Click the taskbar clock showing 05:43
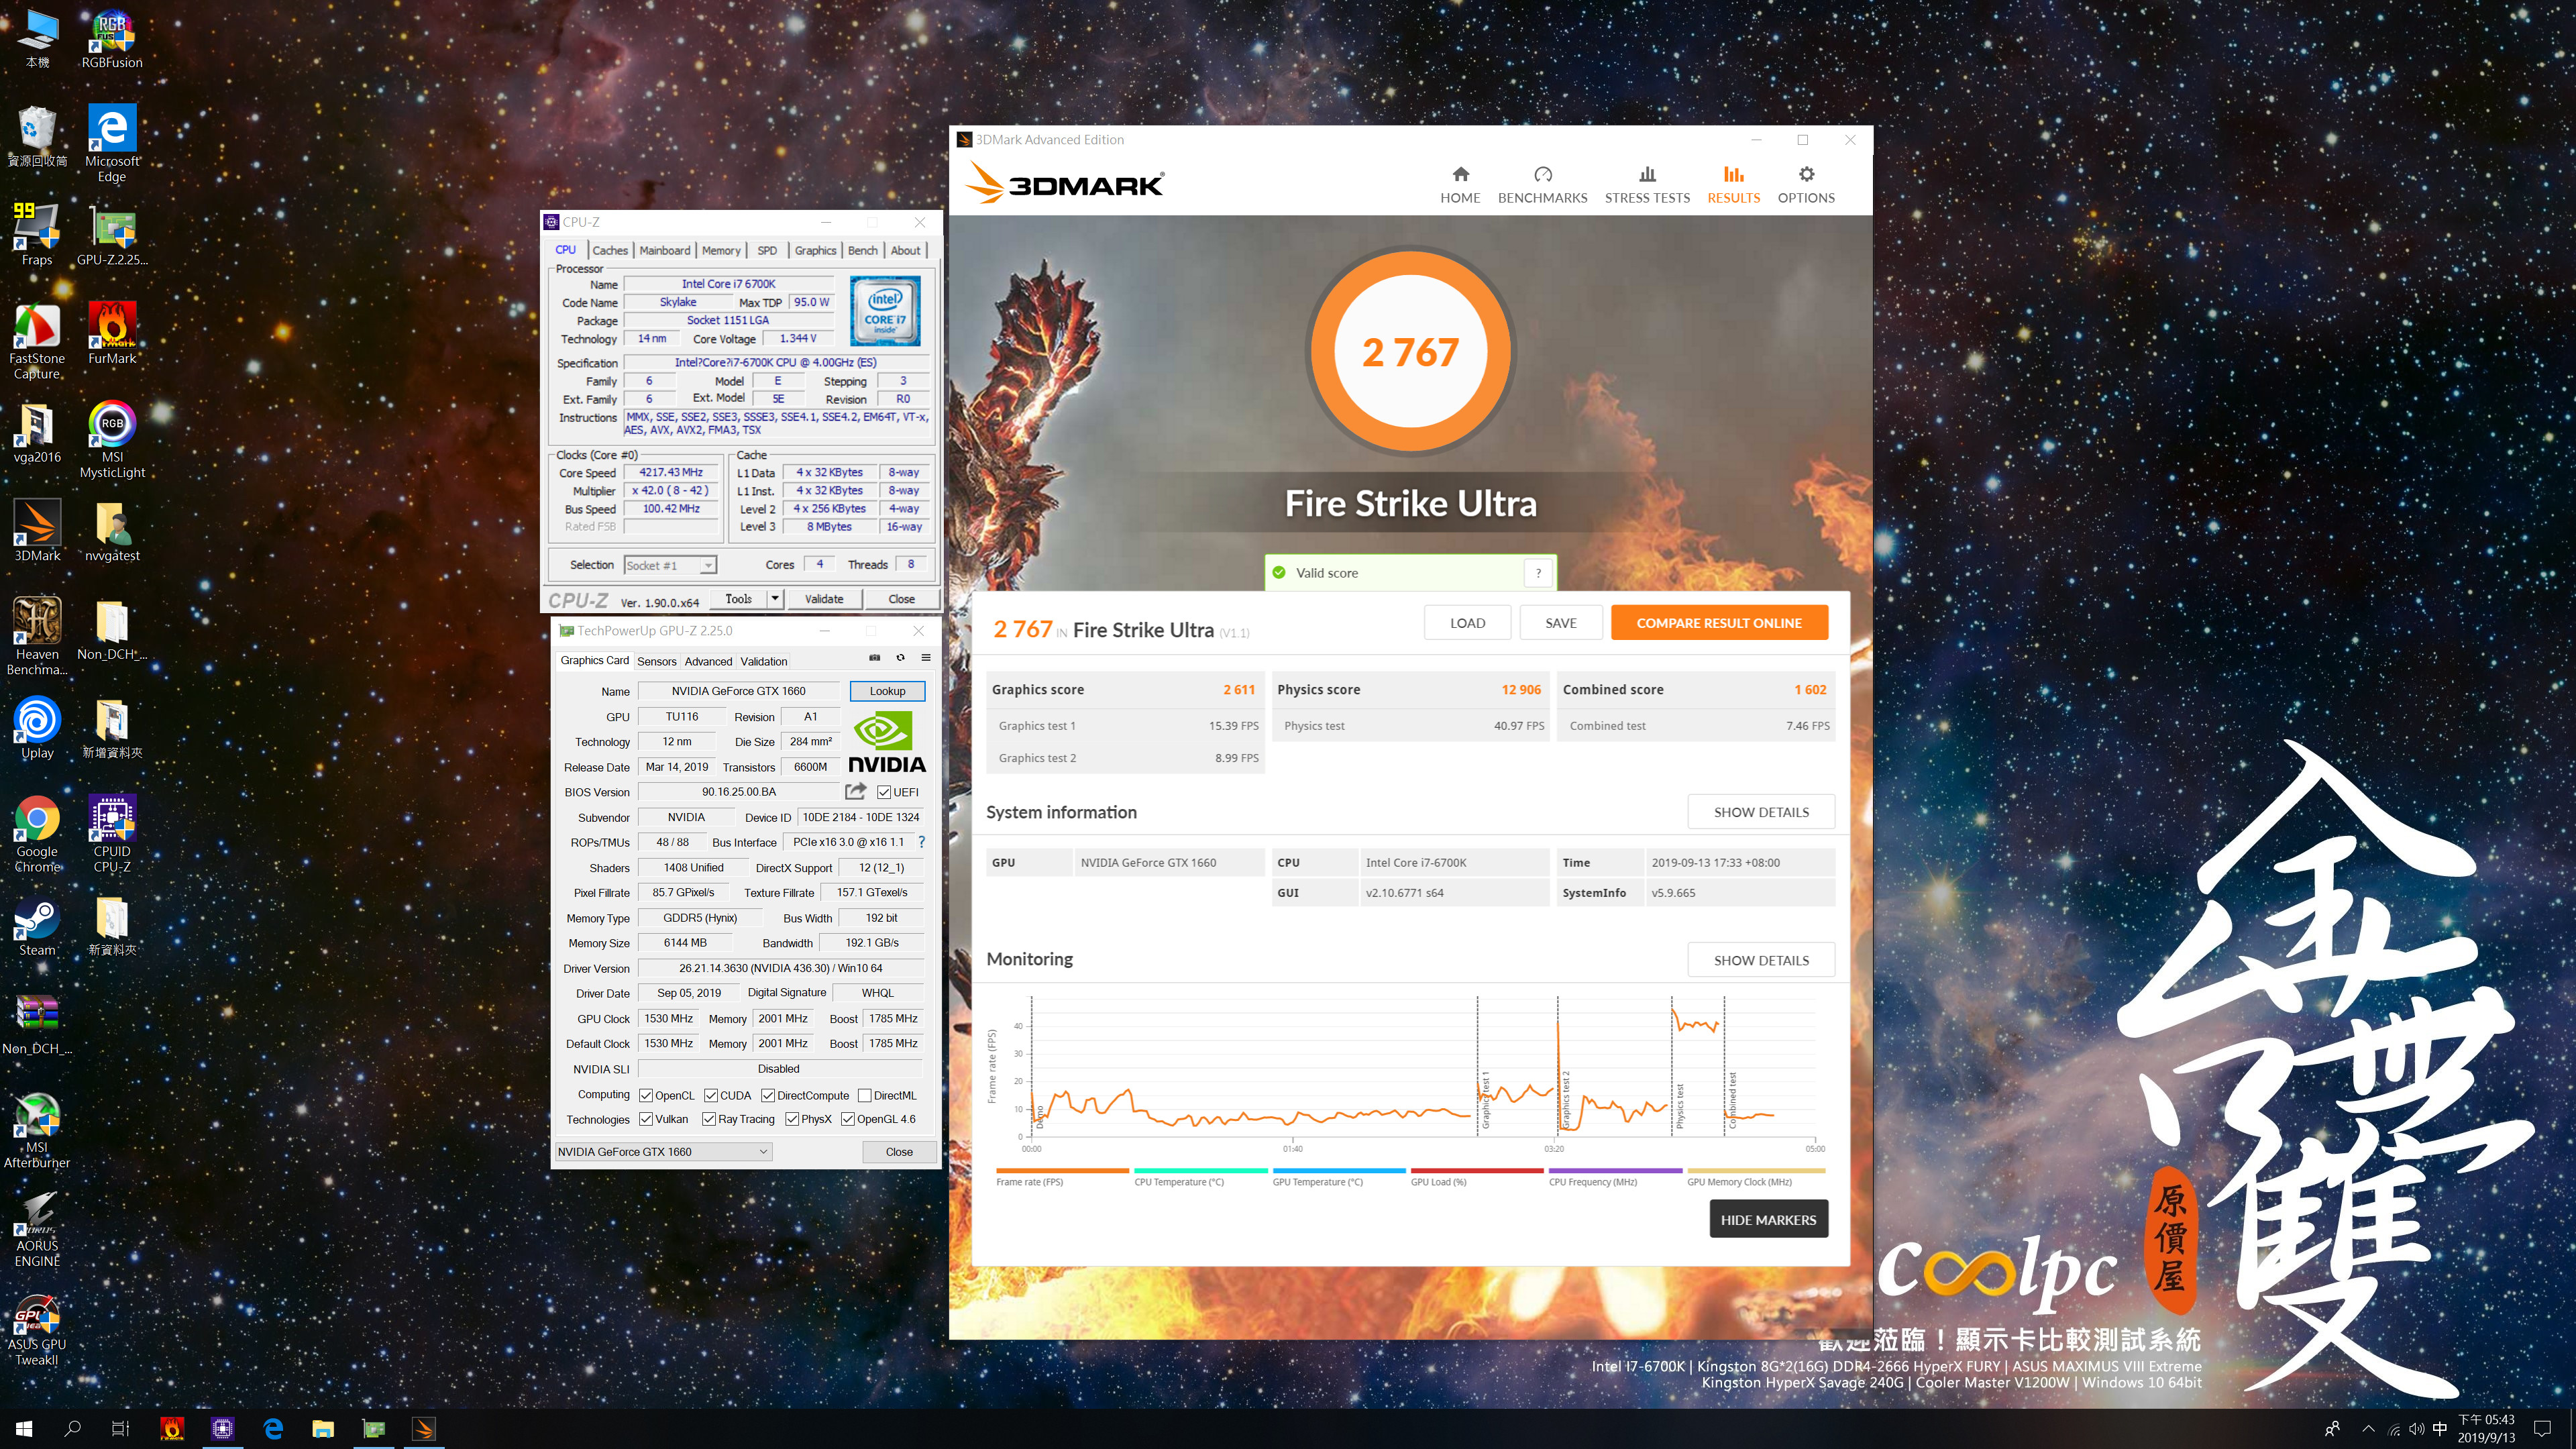 click(2487, 1429)
